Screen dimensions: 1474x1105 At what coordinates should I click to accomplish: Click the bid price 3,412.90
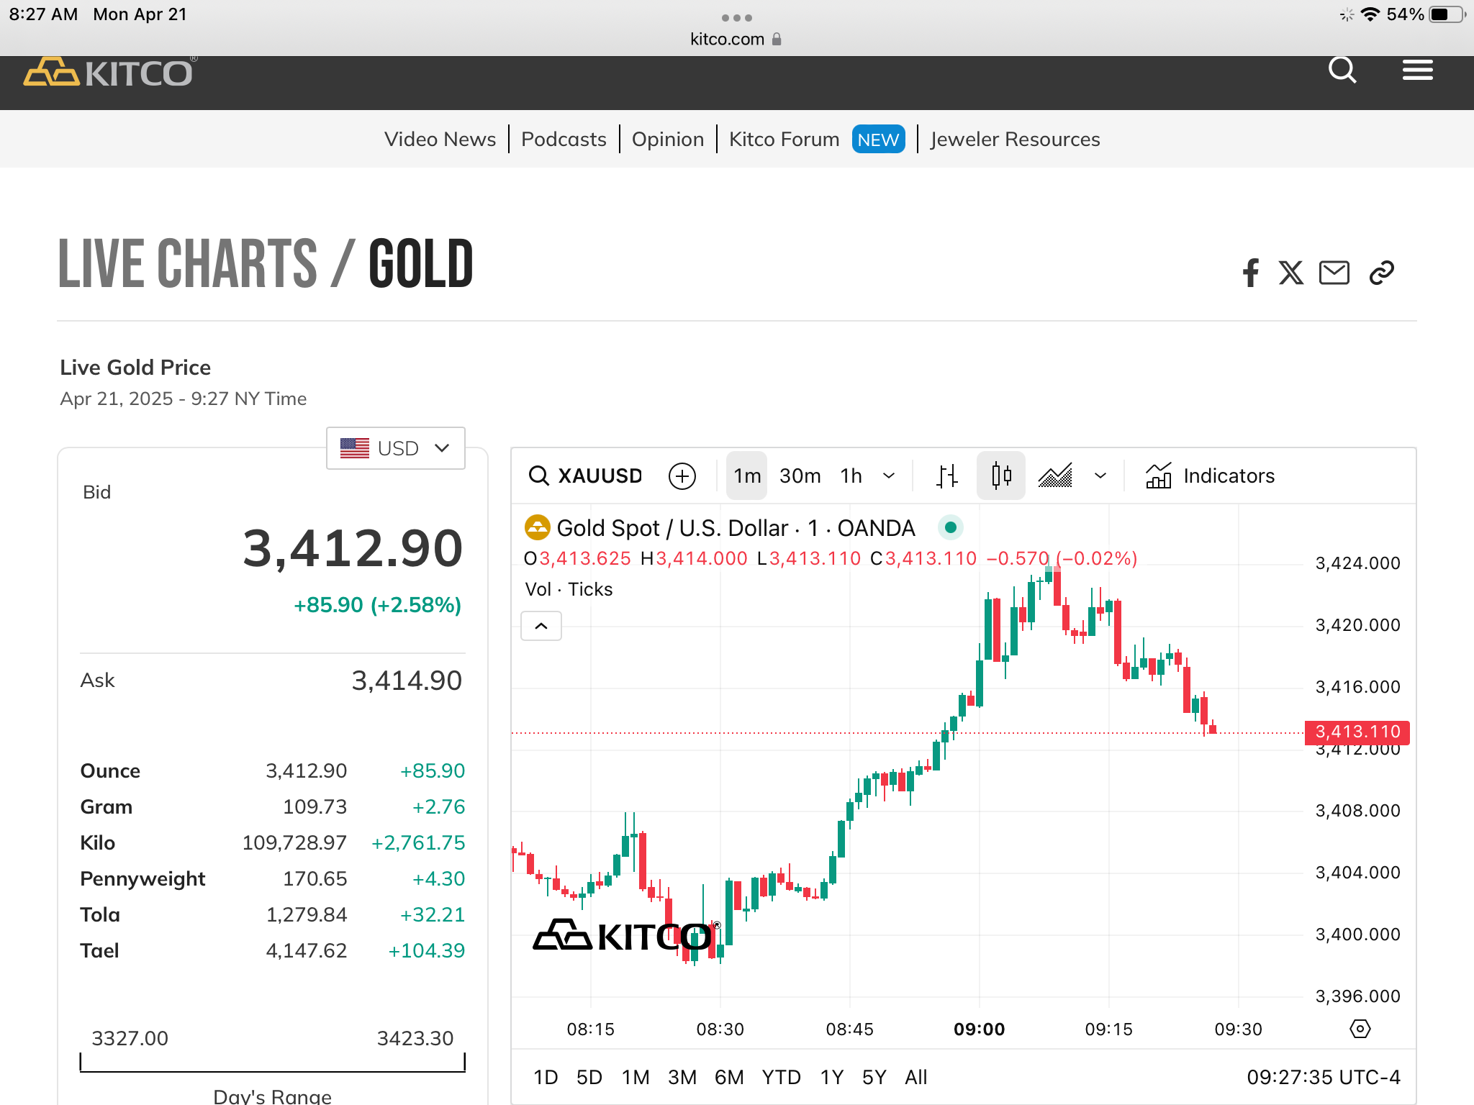point(353,548)
